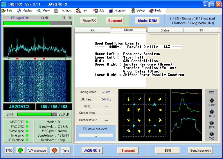
Task: Click the Mode: DRM button
Action: 147,21
